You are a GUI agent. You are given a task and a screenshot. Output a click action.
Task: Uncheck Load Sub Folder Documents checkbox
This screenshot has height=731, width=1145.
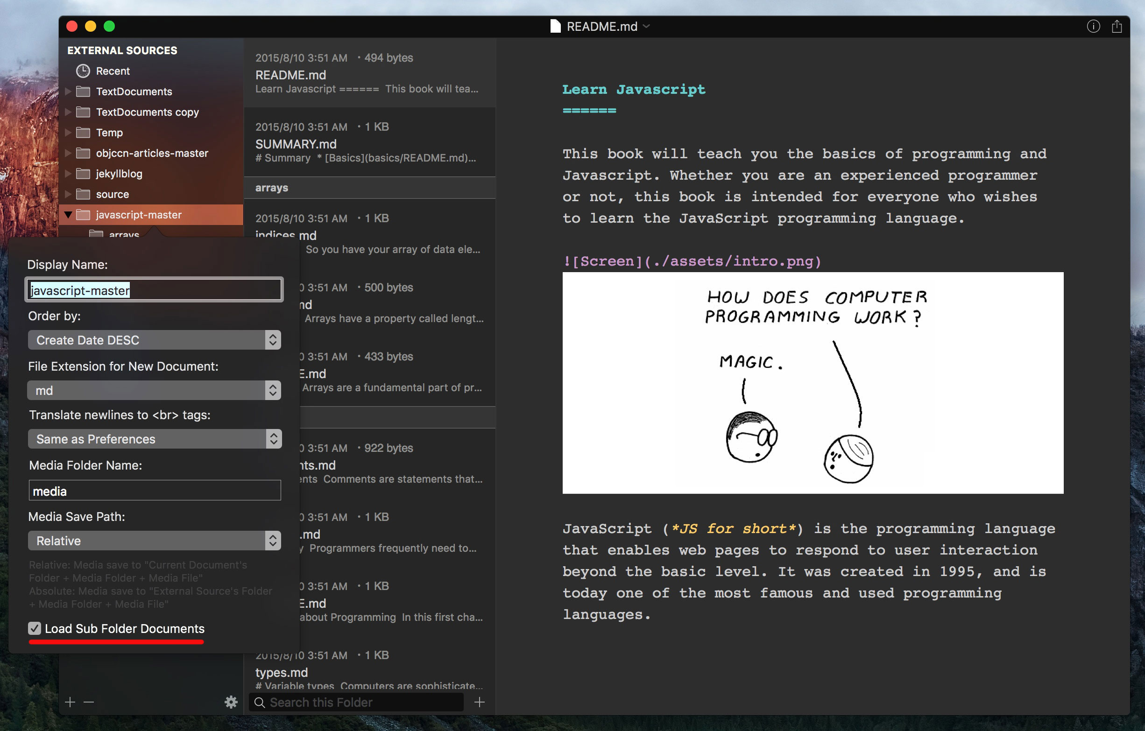click(34, 628)
